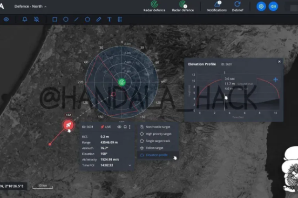Image resolution: width=298 pixels, height=198 pixels.
Task: Mute alerts with the crossed bell icon
Action: [x=36, y=20]
